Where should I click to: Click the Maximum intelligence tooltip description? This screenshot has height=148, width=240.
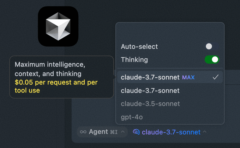(50, 69)
